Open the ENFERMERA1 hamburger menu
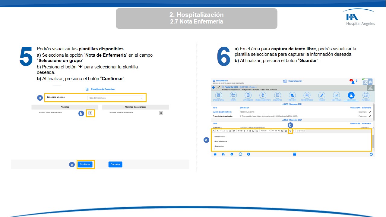The image size is (386, 217). (x=214, y=81)
